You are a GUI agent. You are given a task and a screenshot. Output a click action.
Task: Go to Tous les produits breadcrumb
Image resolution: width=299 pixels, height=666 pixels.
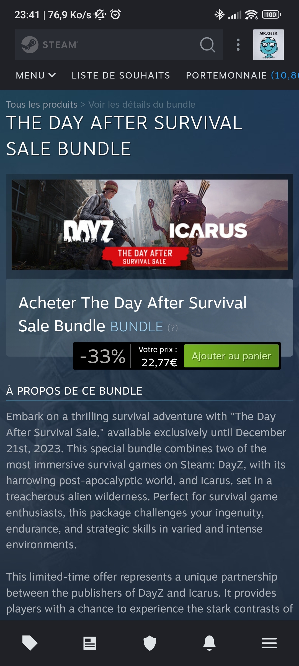42,105
